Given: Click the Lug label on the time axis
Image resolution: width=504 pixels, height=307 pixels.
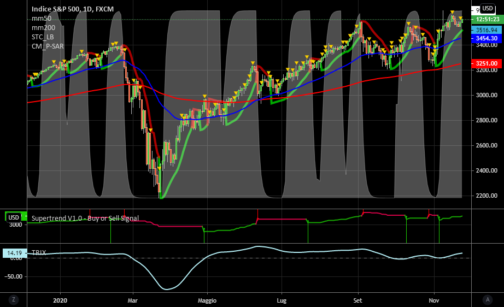Looking at the screenshot, I should (282, 300).
